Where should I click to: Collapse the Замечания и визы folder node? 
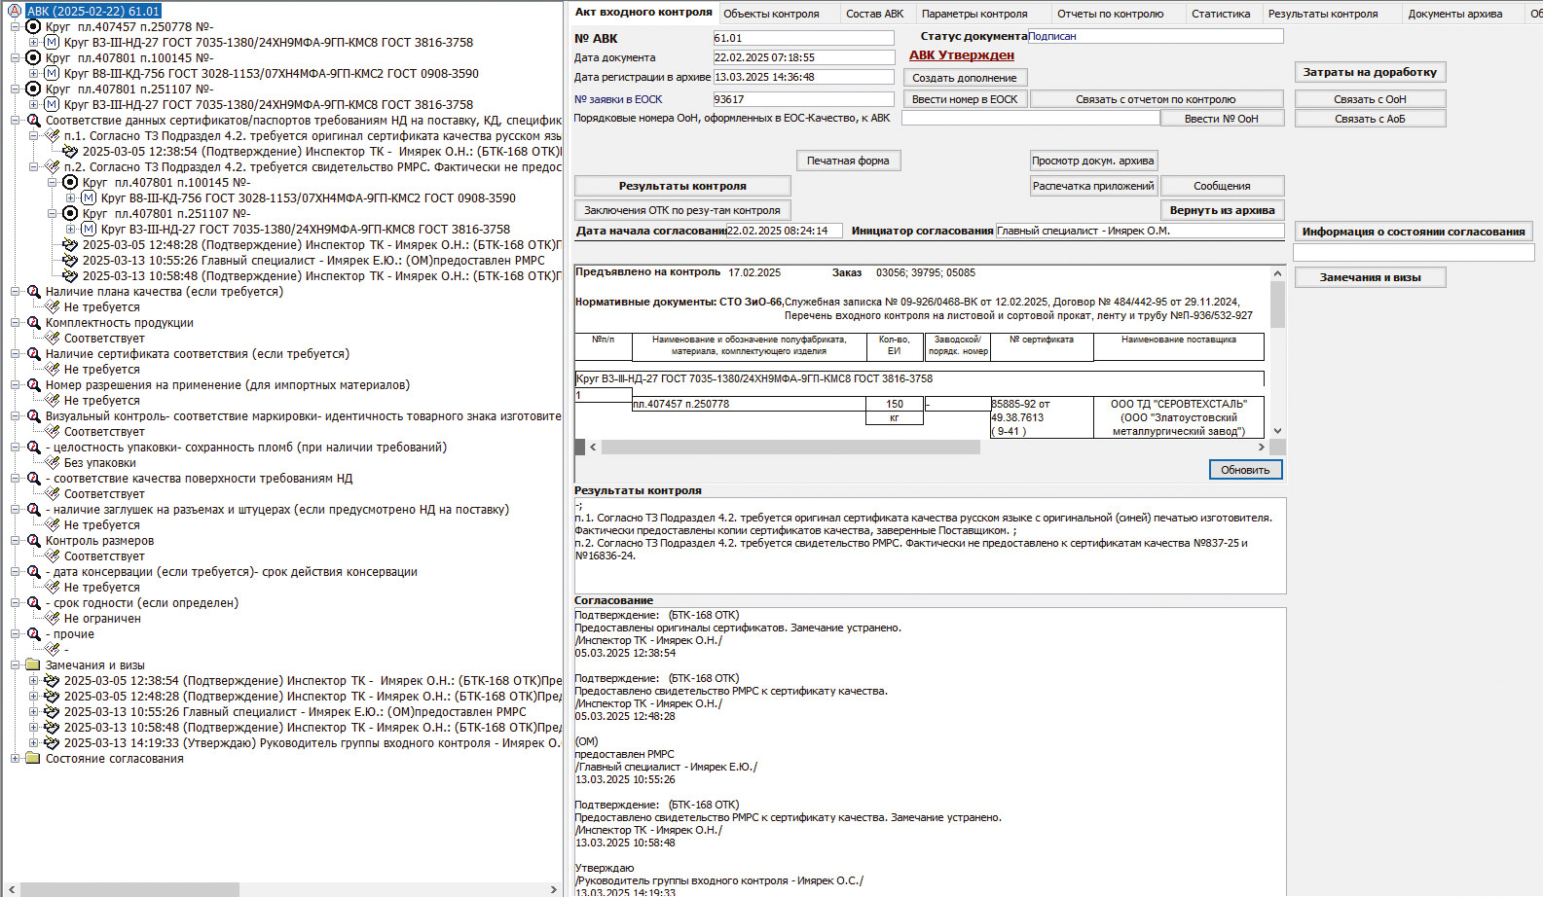pyautogui.click(x=16, y=665)
